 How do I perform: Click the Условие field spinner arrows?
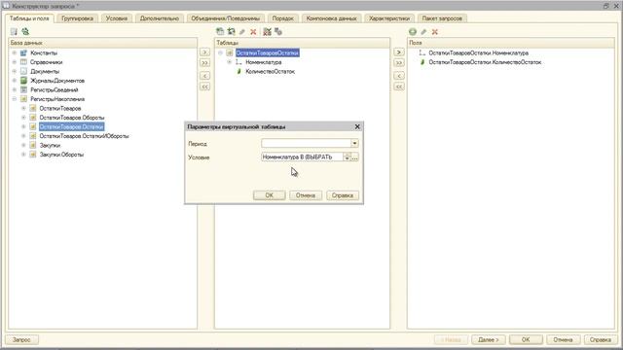[347, 157]
